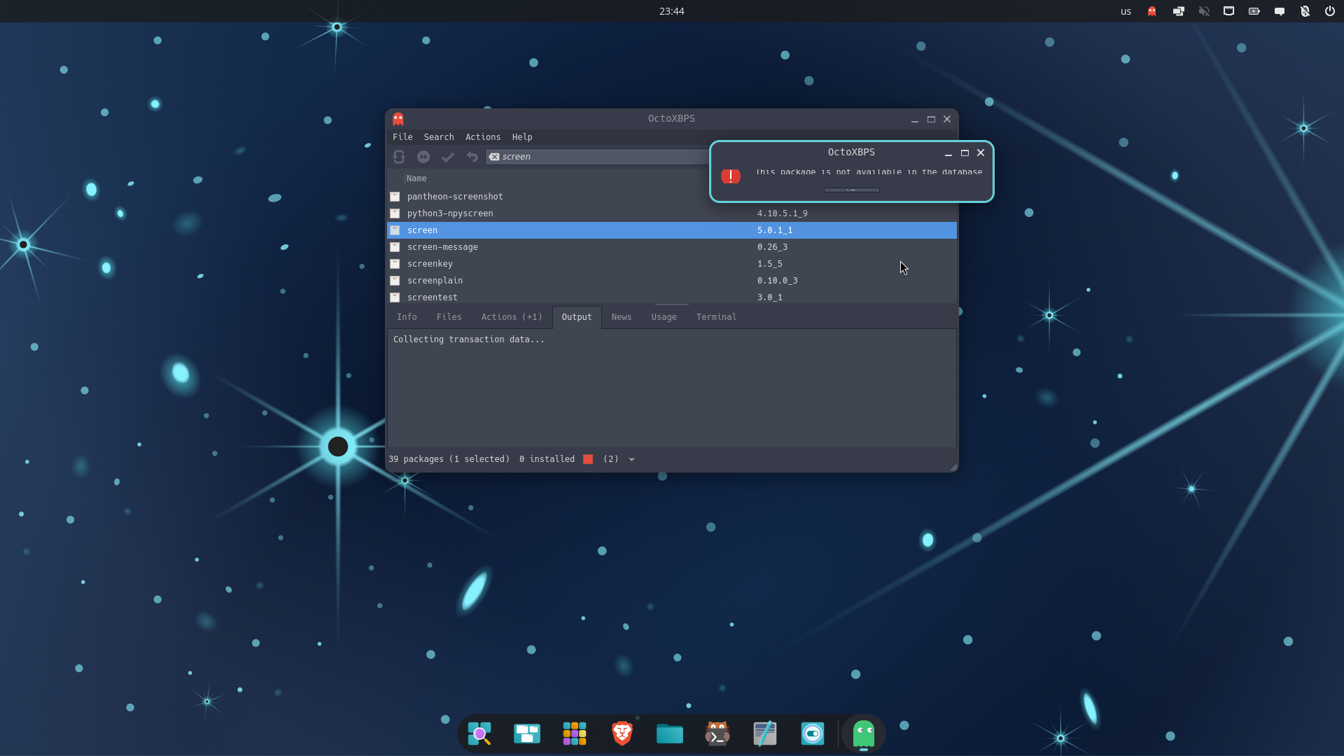Open the file manager folder in dock

coord(670,733)
